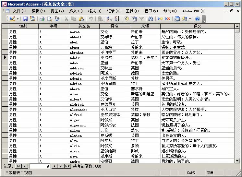The image size is (242, 177).
Task: Sort descending with the Z-A icon
Action: pos(117,19)
